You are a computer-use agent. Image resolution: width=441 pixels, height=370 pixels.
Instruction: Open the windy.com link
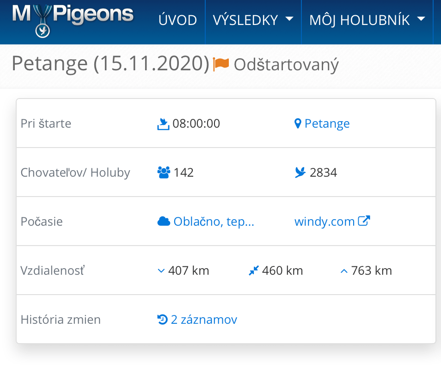[325, 222]
